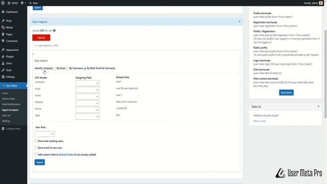
Task: Open Assigning Field dropdown for State
Action: [87, 117]
